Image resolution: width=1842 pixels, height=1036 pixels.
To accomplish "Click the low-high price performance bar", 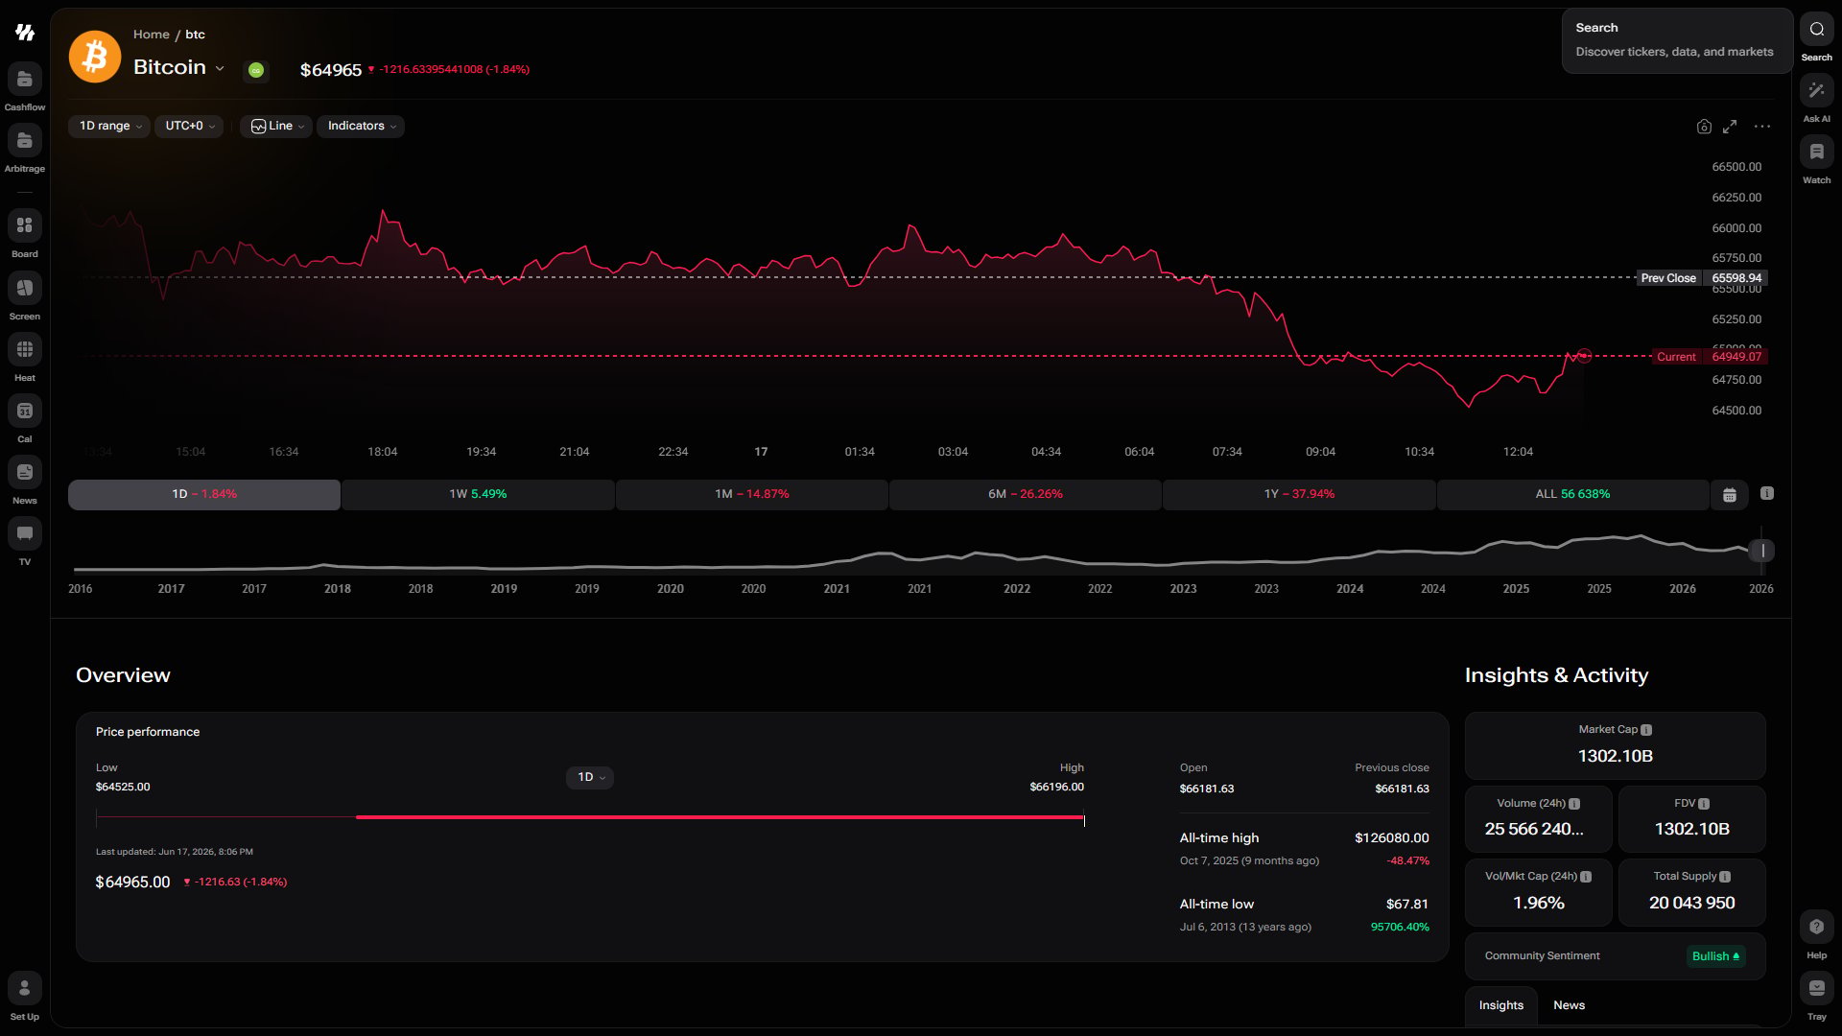I will [590, 817].
